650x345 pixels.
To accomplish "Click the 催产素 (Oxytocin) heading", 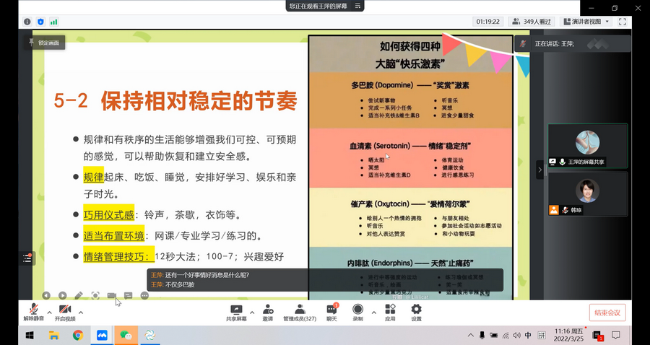I will [x=410, y=204].
